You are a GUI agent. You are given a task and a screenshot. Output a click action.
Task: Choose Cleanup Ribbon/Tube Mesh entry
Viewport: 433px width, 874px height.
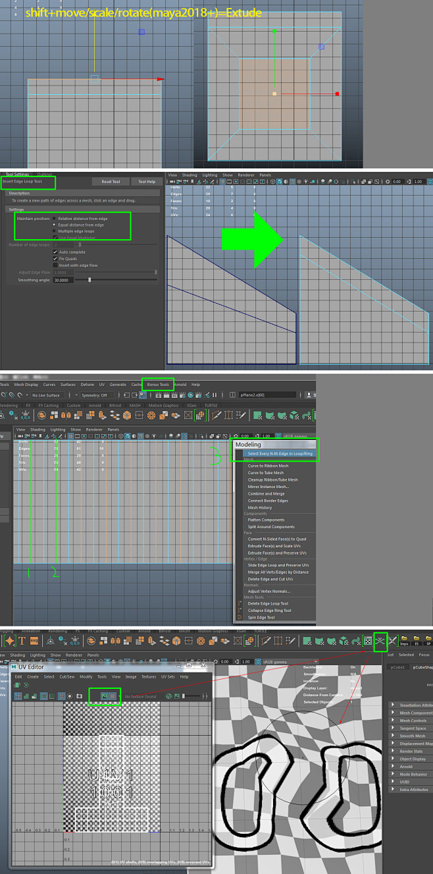(x=272, y=479)
